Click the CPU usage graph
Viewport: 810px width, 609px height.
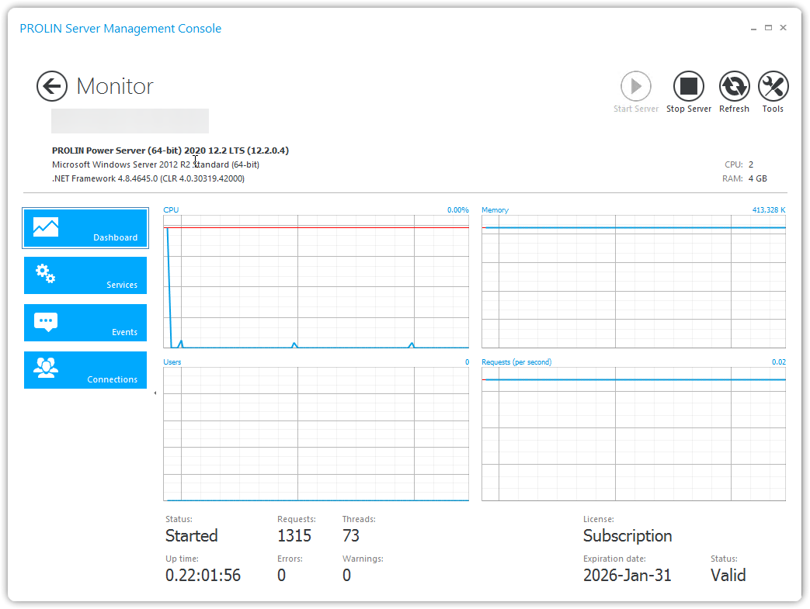pyautogui.click(x=316, y=282)
